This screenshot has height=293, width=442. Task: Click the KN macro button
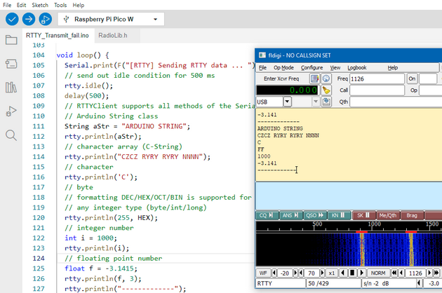click(x=339, y=215)
